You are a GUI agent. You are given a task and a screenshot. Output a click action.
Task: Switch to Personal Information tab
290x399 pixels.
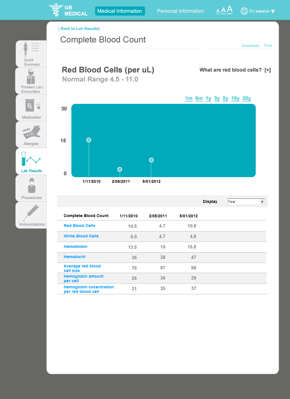[181, 11]
